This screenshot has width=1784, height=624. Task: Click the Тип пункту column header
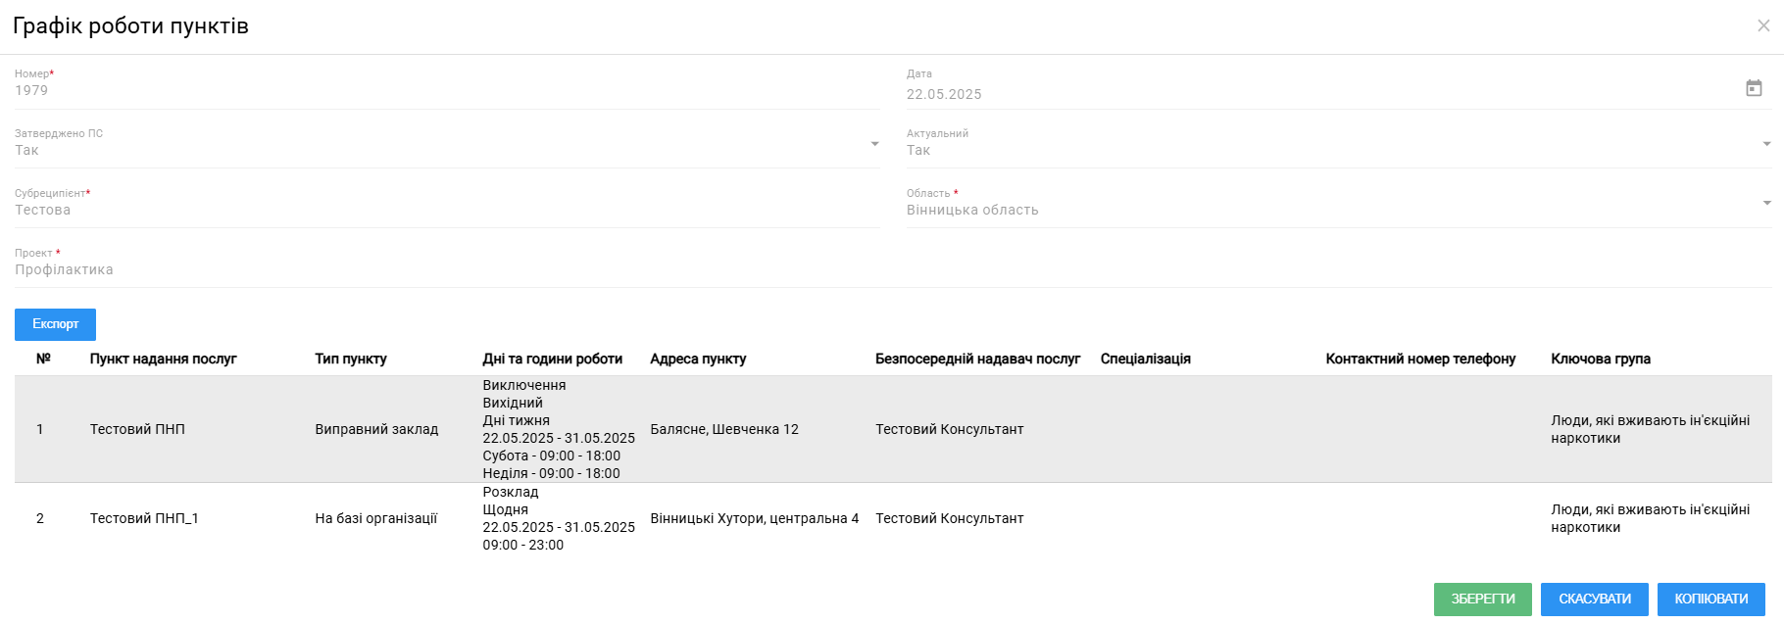tap(350, 359)
